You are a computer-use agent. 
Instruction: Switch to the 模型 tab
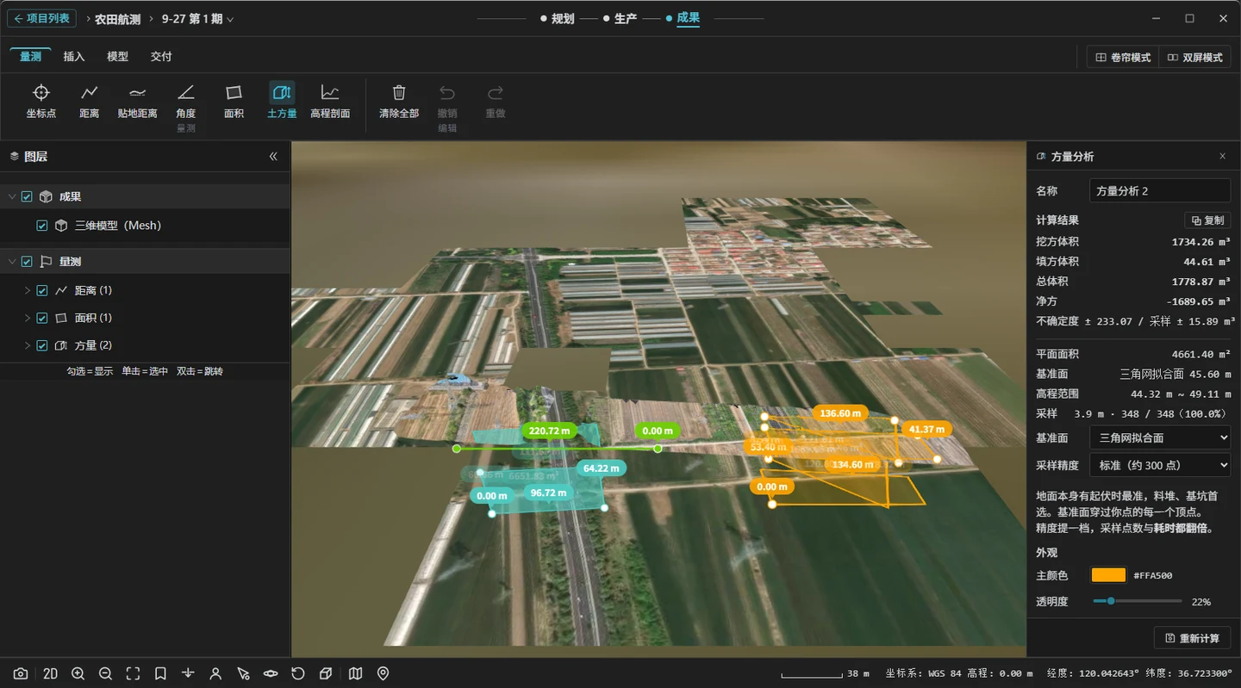(x=117, y=57)
